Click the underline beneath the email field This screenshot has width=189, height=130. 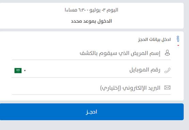coord(91,95)
